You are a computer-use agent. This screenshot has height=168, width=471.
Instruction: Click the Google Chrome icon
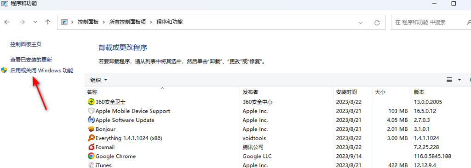[x=91, y=156]
